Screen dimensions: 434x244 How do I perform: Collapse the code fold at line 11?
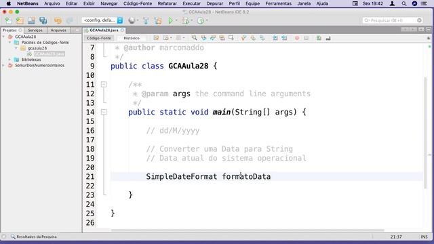104,84
